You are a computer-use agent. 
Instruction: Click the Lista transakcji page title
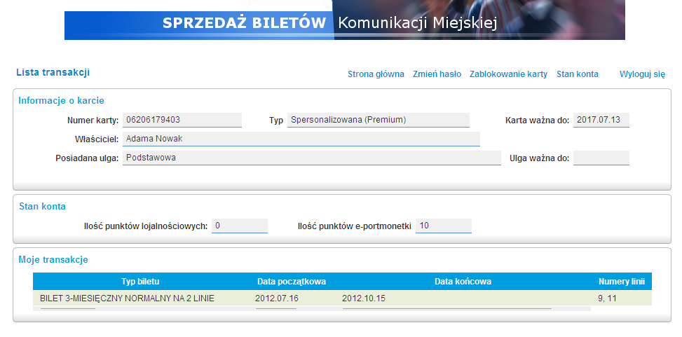(53, 72)
